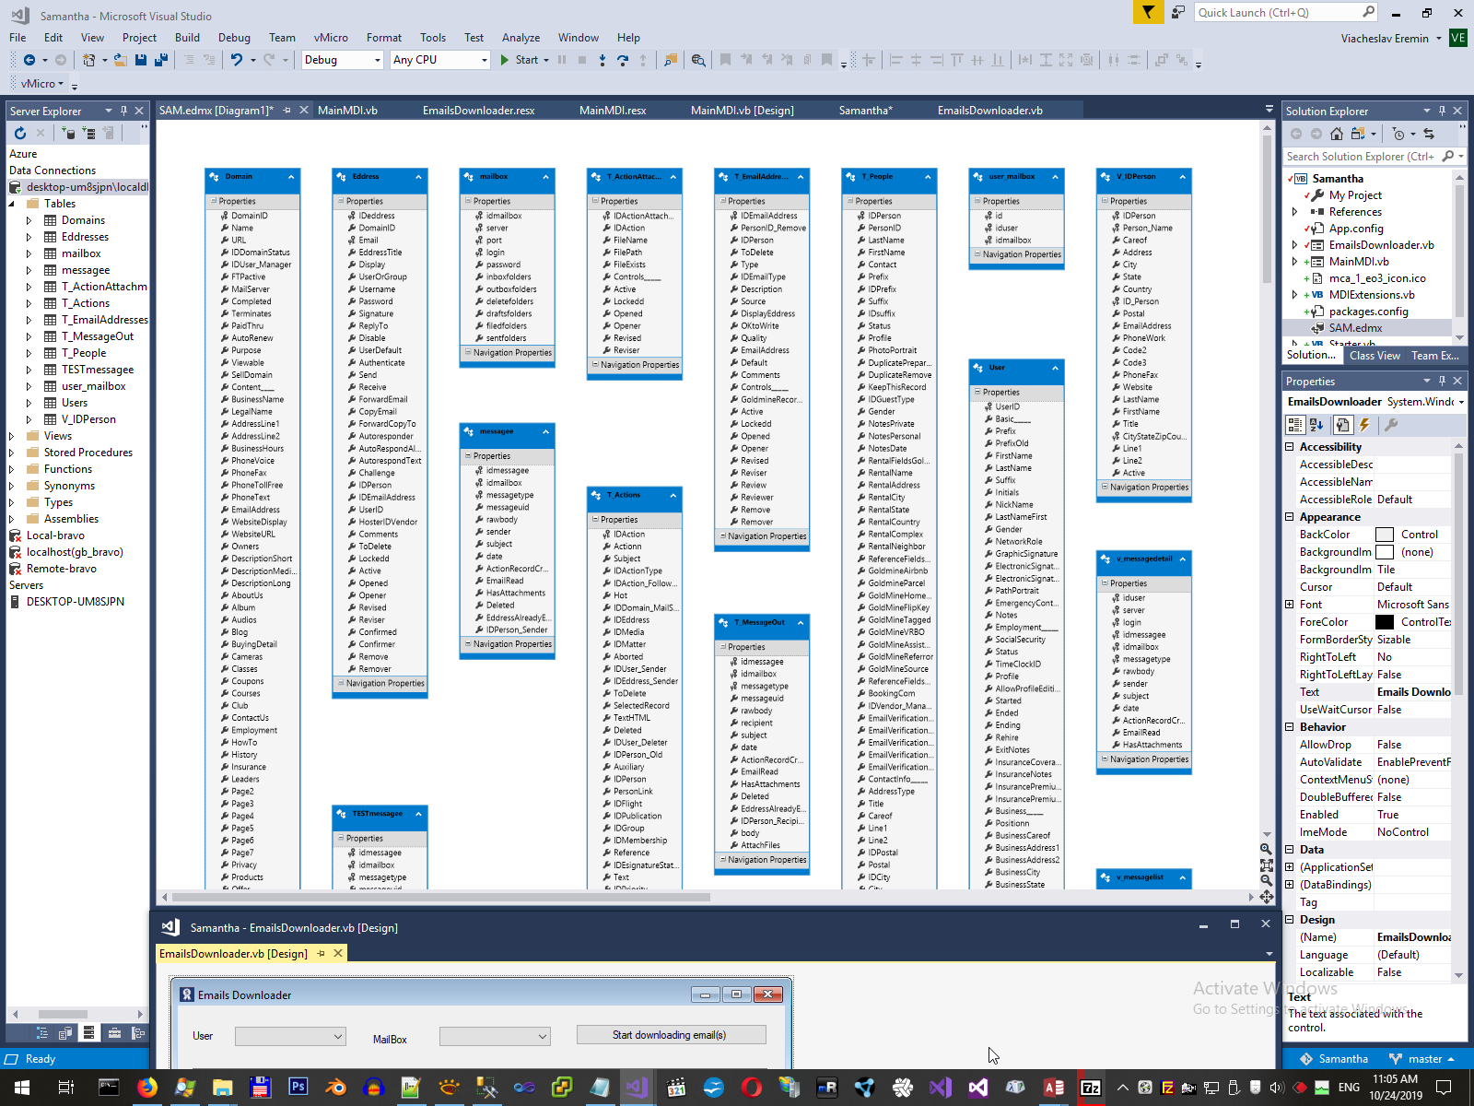Click the notifications flag icon in title bar
Image resolution: width=1474 pixels, height=1106 pixels.
click(1148, 12)
